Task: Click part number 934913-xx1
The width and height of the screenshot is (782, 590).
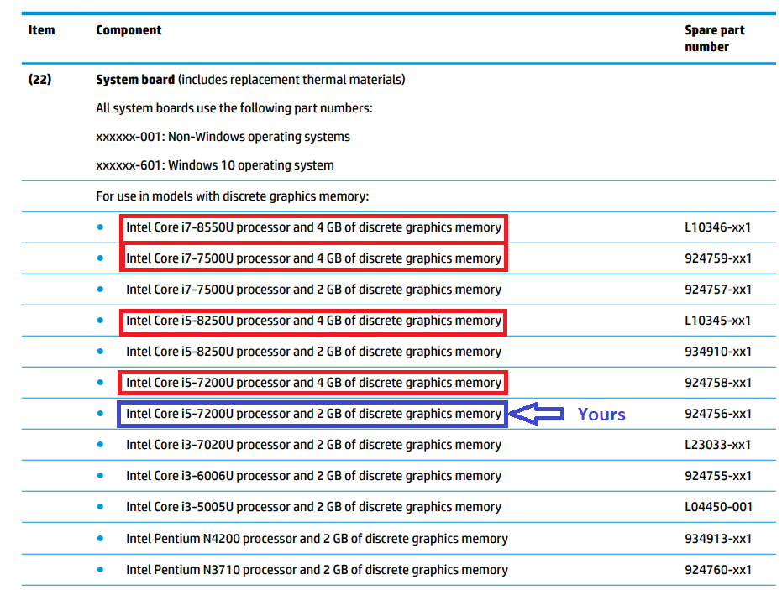Action: click(x=717, y=539)
